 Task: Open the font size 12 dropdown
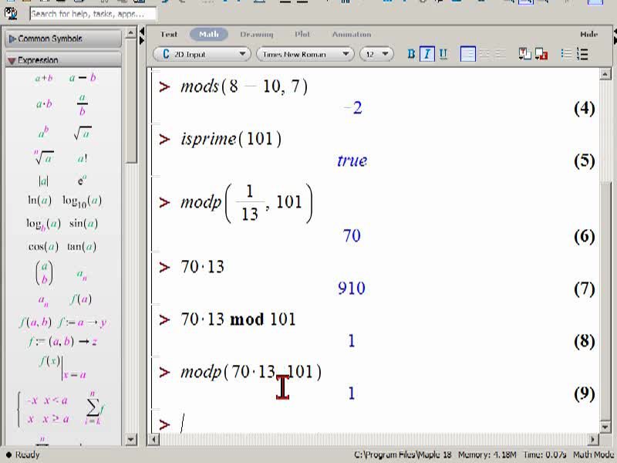coord(376,54)
